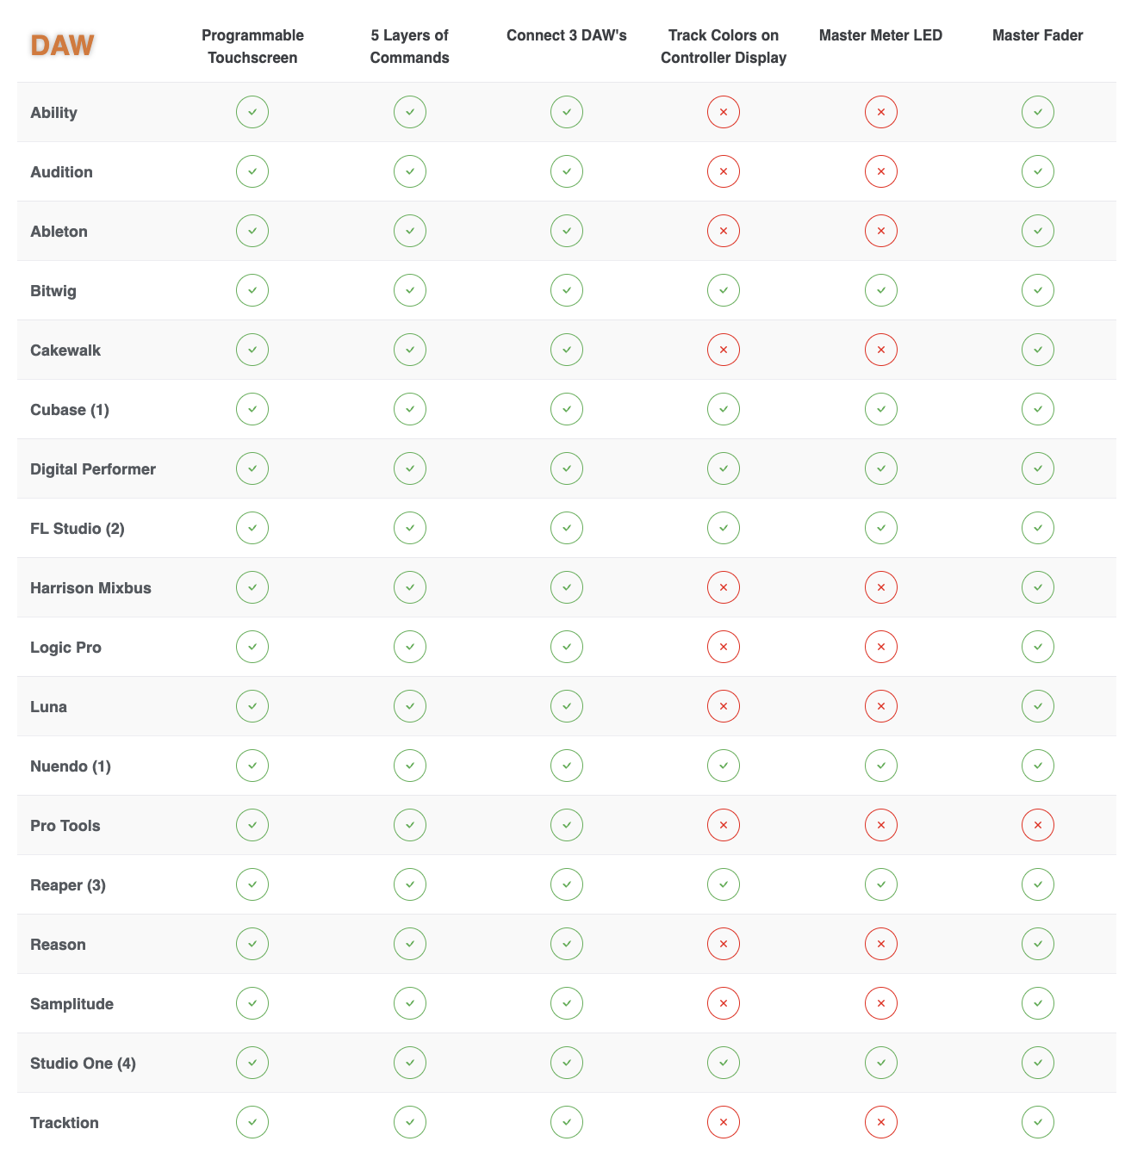Select the Digital Performer row label
1125x1166 pixels.
click(x=93, y=469)
